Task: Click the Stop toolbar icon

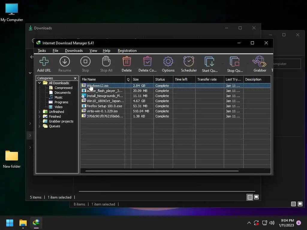Action: coord(85,61)
